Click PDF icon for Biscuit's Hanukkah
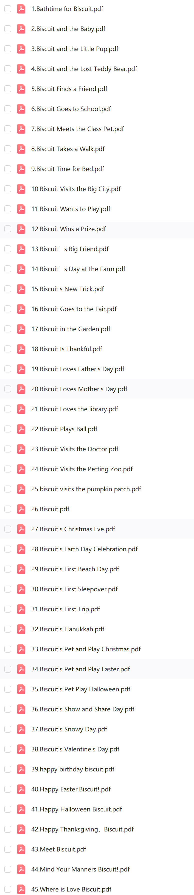The height and width of the screenshot is (895, 194). [21, 629]
